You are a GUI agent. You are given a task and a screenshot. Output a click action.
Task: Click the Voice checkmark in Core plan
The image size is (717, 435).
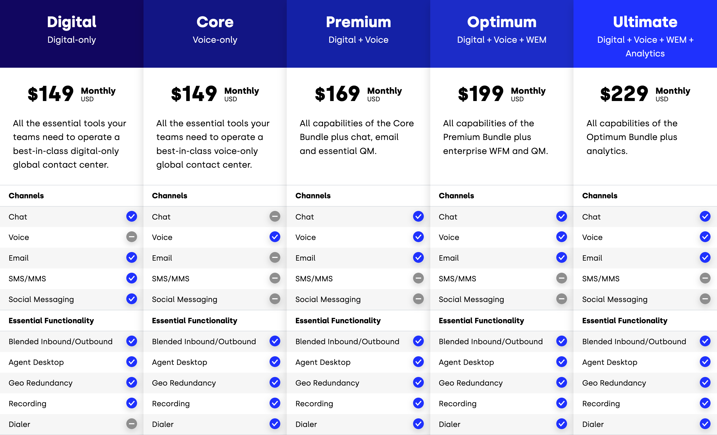[275, 237]
